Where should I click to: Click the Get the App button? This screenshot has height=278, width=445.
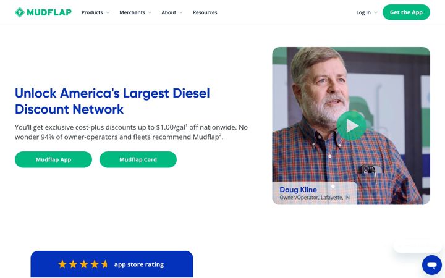pos(406,12)
